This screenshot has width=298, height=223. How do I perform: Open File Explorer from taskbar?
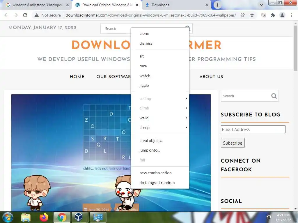(26, 217)
